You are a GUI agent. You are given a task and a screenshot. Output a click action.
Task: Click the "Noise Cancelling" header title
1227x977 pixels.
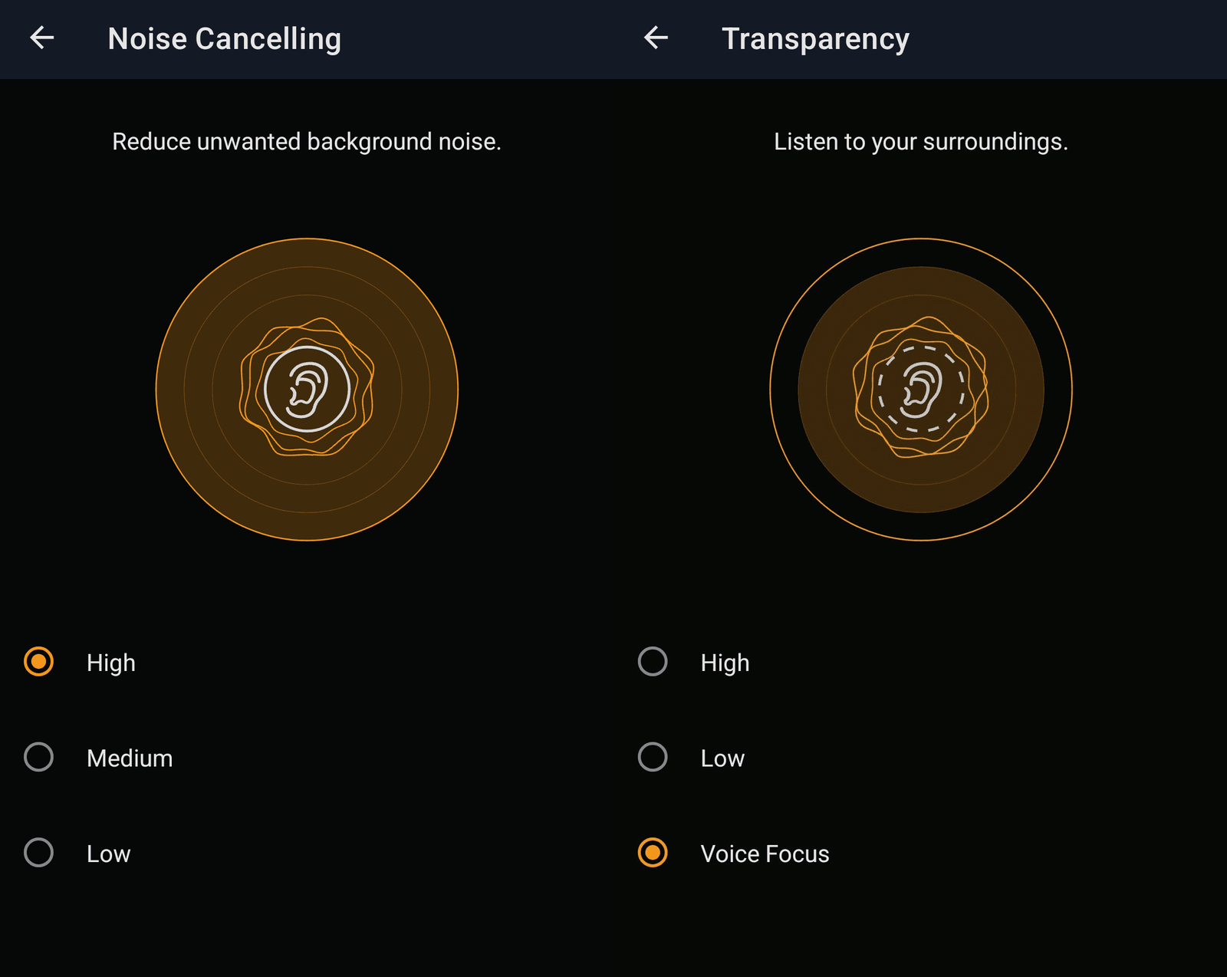(224, 39)
